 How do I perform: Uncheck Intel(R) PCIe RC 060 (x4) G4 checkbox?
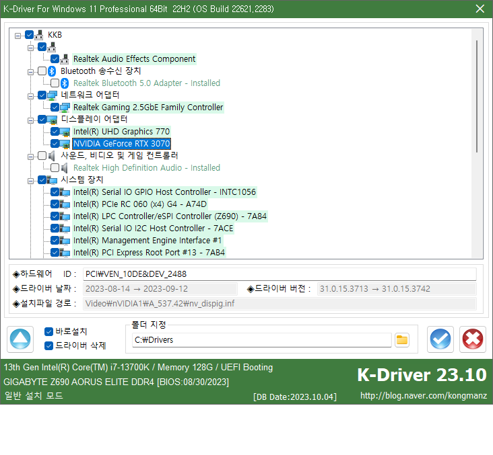55,204
